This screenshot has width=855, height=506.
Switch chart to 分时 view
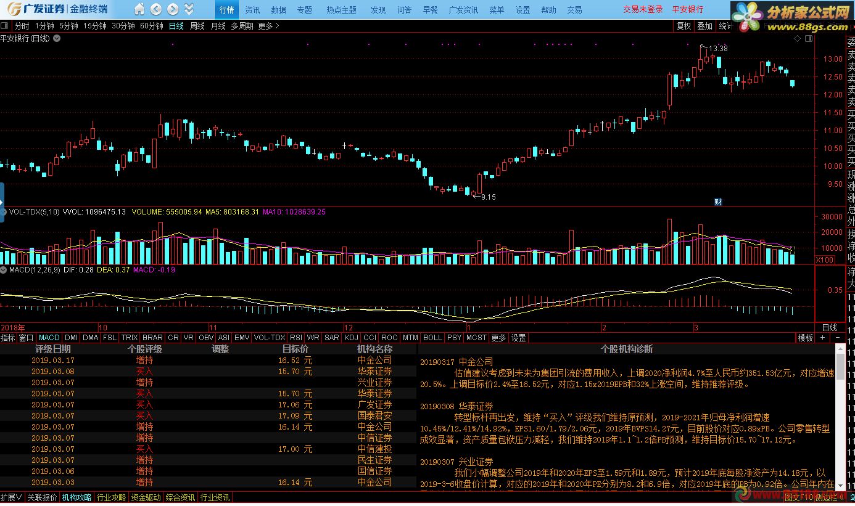(x=22, y=26)
